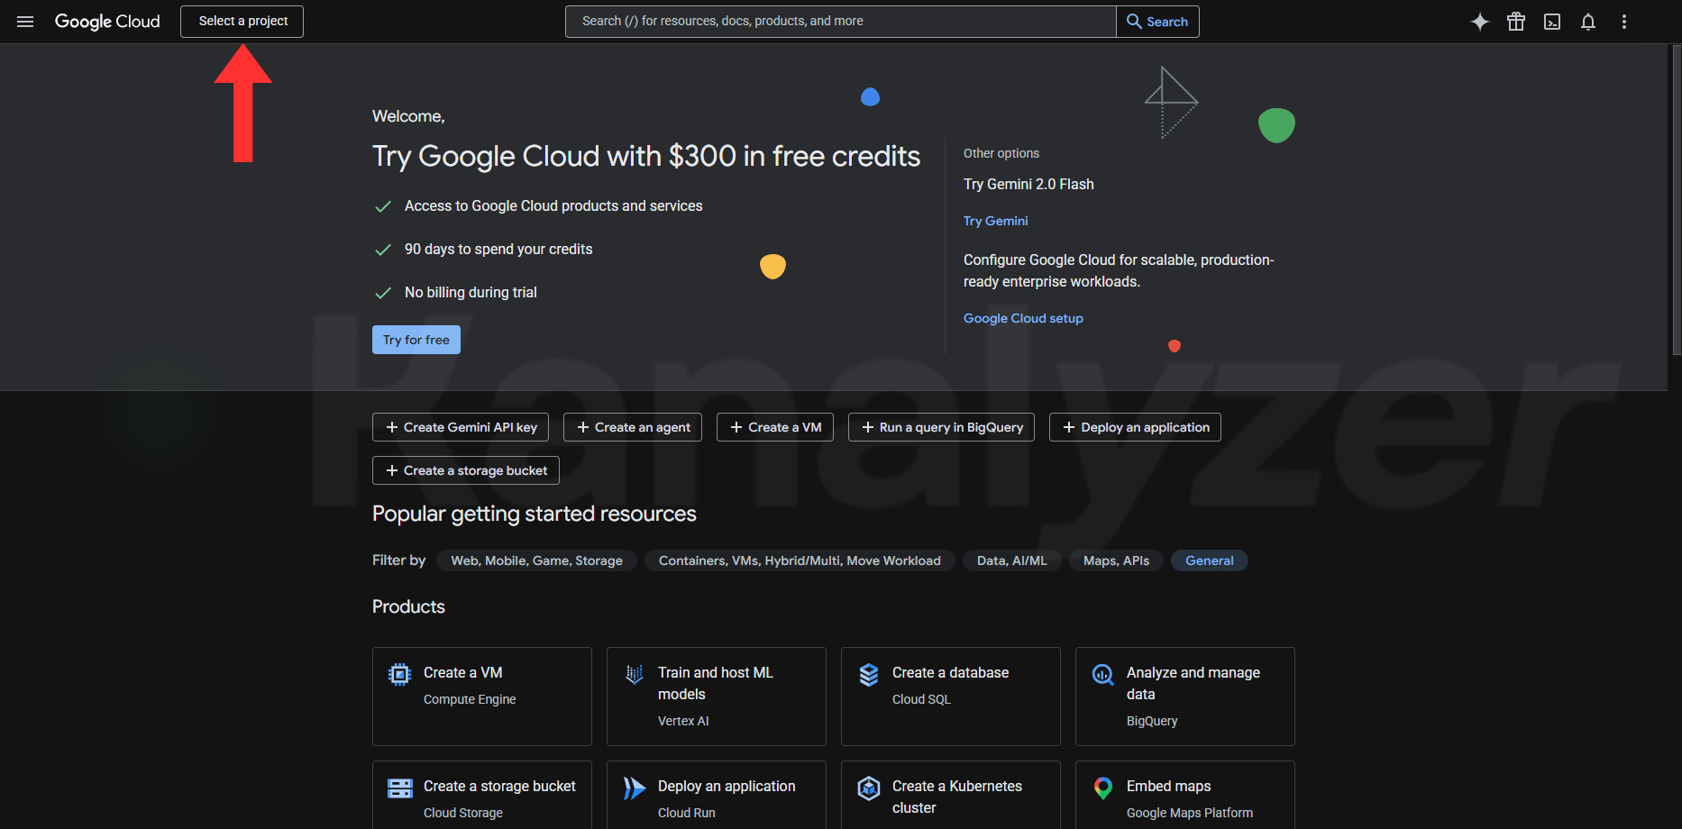Click the BigQuery magnifier icon
Screen dimensions: 1682x829
[x=1103, y=674]
